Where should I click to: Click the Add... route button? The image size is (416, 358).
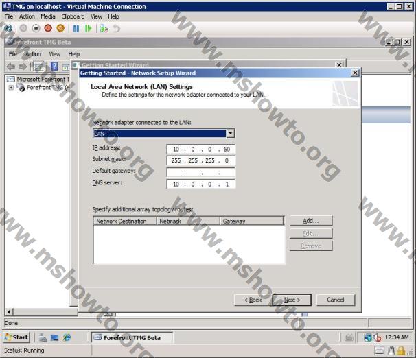coord(311,221)
